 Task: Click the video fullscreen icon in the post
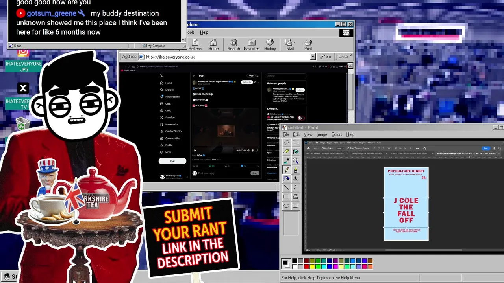click(x=257, y=150)
